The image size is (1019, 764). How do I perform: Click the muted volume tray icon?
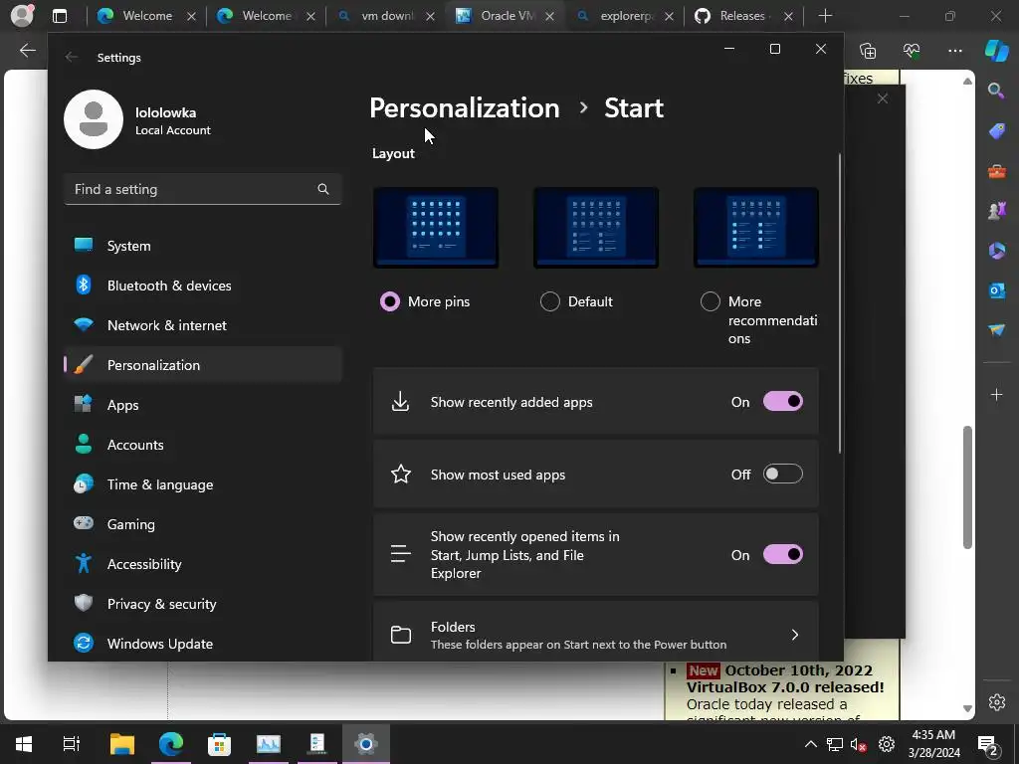coord(859,744)
